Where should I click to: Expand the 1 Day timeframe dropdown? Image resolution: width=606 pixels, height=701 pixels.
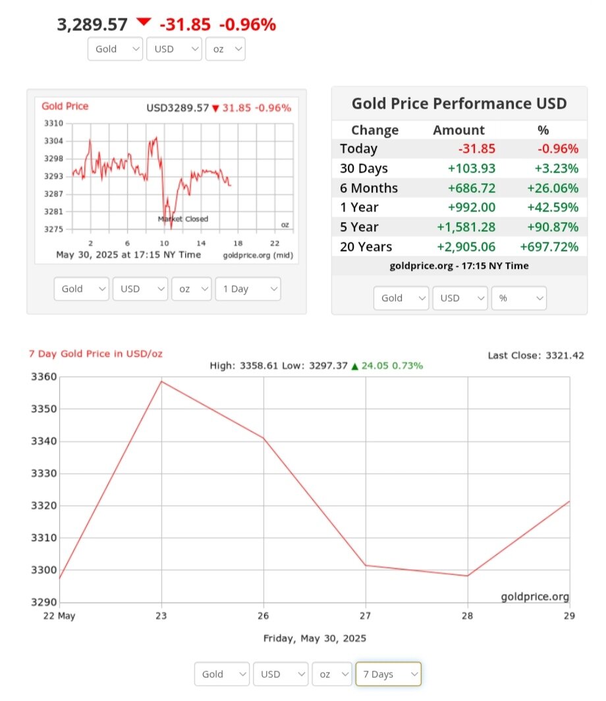pos(248,289)
